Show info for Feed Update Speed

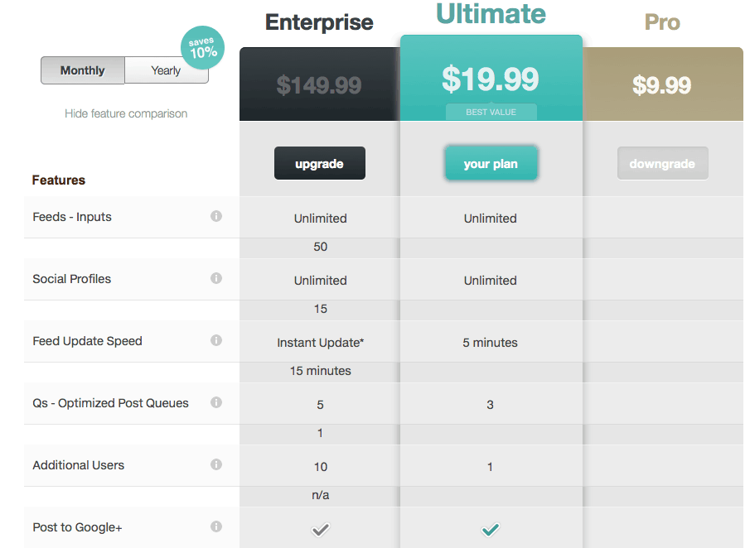216,341
